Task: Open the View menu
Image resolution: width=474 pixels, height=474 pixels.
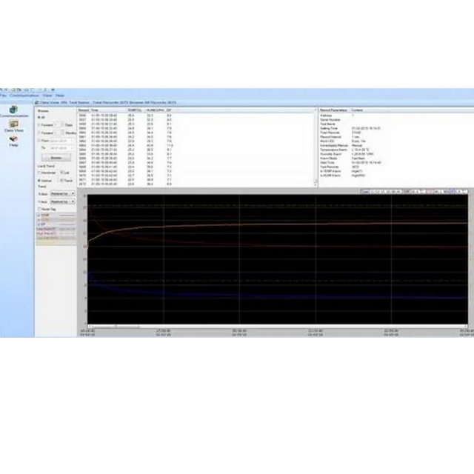Action: point(47,96)
